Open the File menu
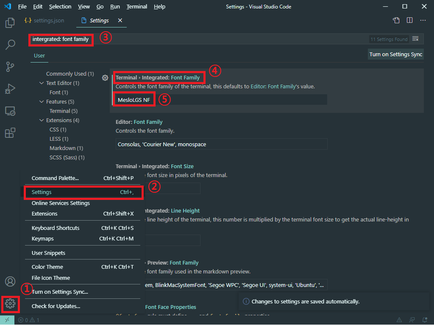The height and width of the screenshot is (325, 434). pyautogui.click(x=22, y=7)
